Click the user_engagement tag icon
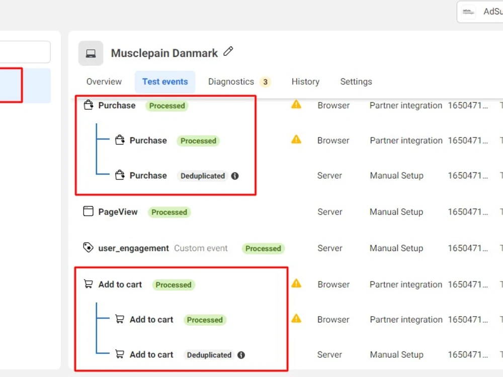 [88, 247]
